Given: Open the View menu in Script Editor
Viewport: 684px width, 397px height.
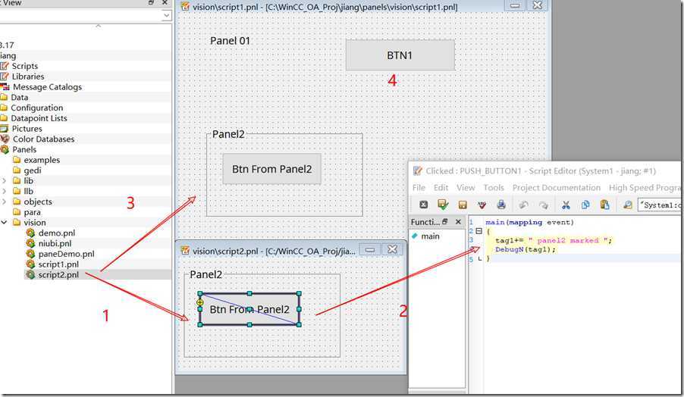Looking at the screenshot, I should (x=466, y=187).
